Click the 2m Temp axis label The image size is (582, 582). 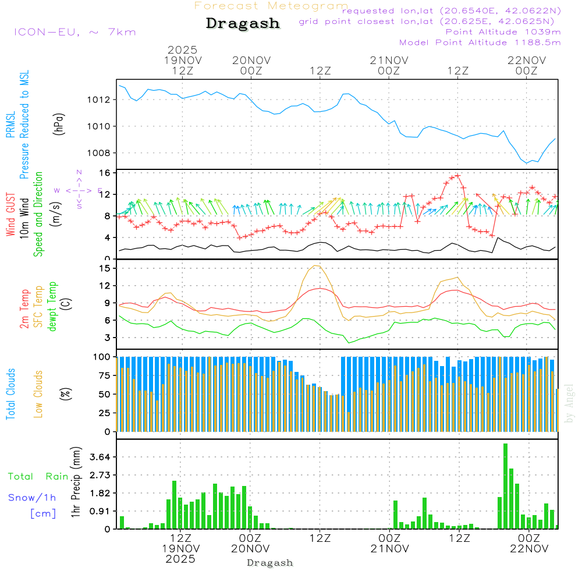click(x=25, y=308)
